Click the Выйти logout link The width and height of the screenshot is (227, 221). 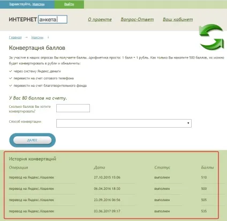click(69, 4)
